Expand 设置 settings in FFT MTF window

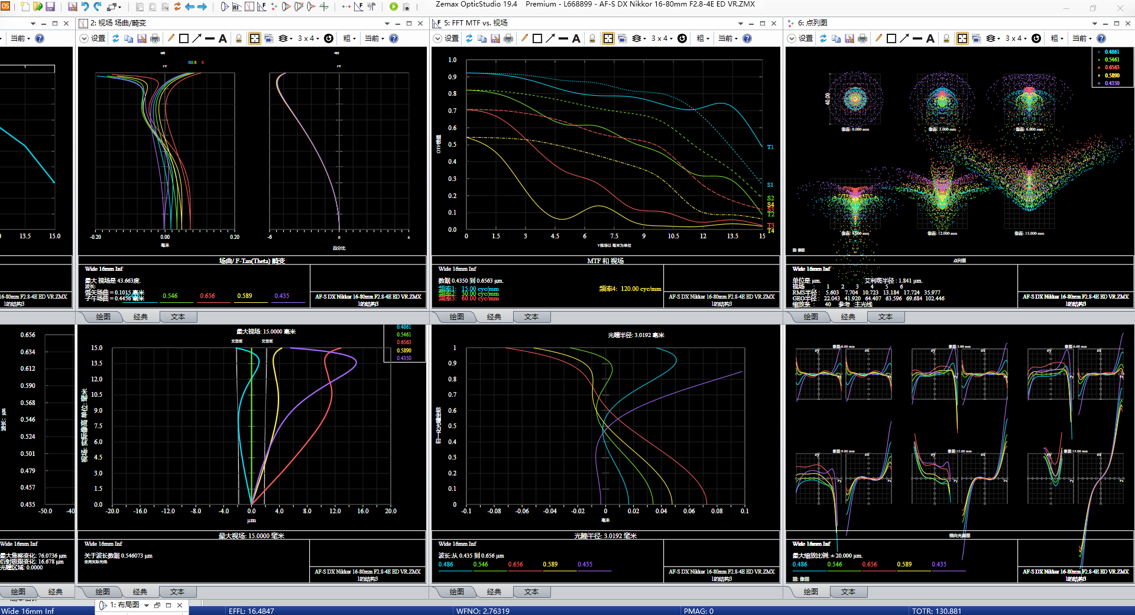pyautogui.click(x=437, y=38)
